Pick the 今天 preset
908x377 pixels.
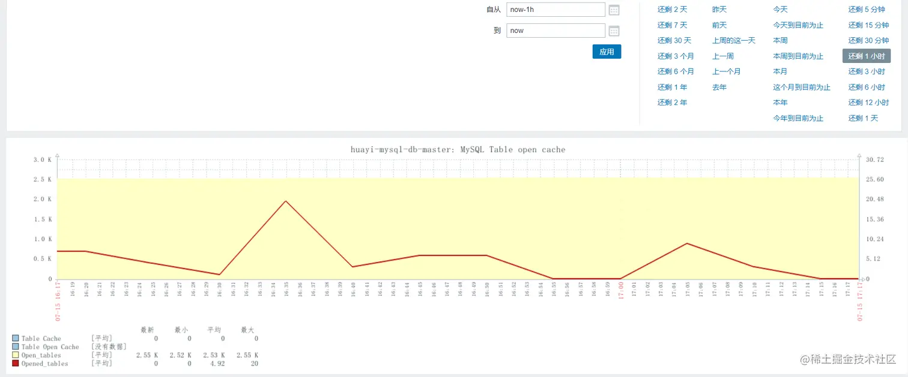(x=780, y=10)
